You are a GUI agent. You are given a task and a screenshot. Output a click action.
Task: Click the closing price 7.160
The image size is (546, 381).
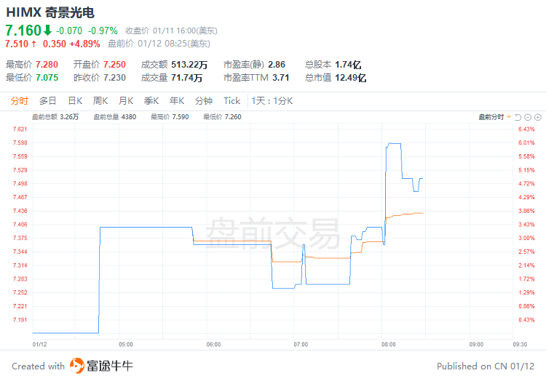click(x=23, y=31)
